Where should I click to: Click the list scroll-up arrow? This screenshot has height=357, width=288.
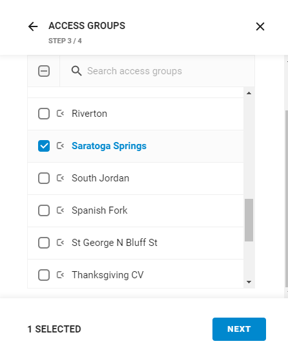249,93
